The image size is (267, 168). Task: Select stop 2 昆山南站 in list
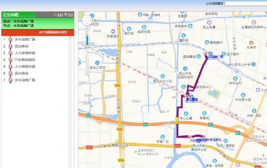21,46
